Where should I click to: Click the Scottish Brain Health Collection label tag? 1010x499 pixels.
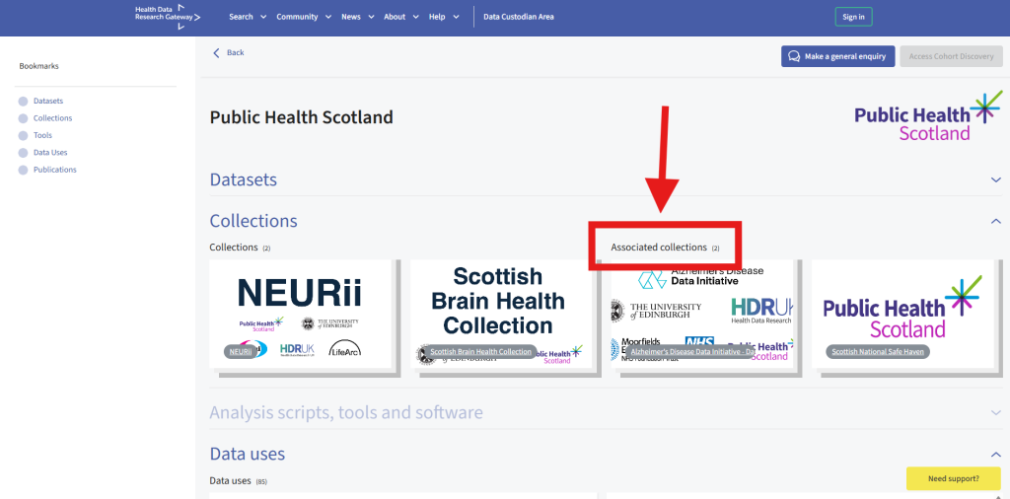click(x=480, y=351)
